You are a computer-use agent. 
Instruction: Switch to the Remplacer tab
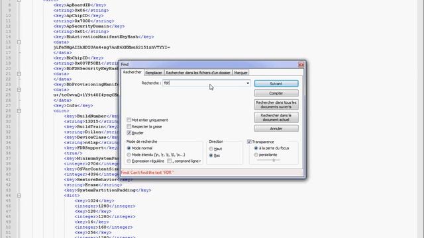tap(154, 73)
